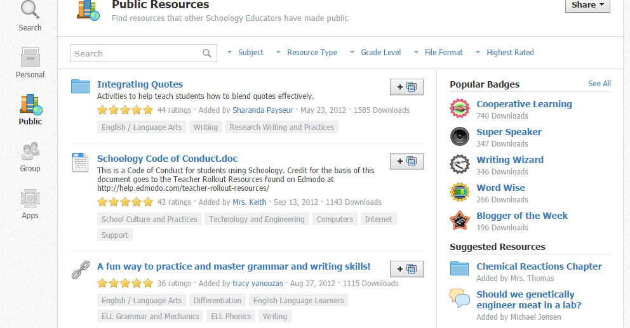Open the Integrating Quotes resource
This screenshot has width=630, height=328.
140,84
